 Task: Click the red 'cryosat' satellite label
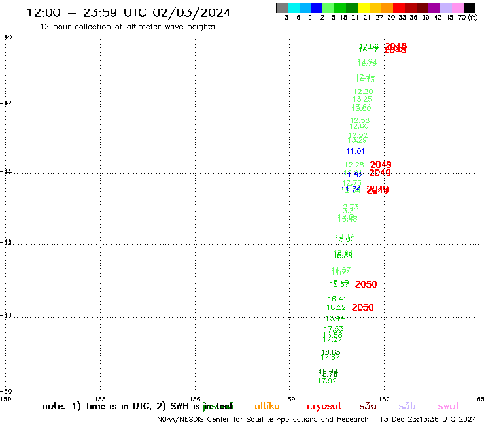point(324,407)
